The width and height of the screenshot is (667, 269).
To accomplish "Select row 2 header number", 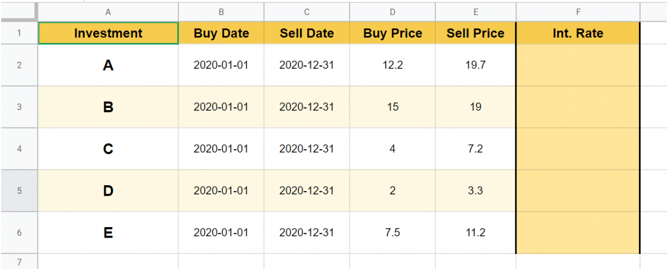I will [x=19, y=65].
